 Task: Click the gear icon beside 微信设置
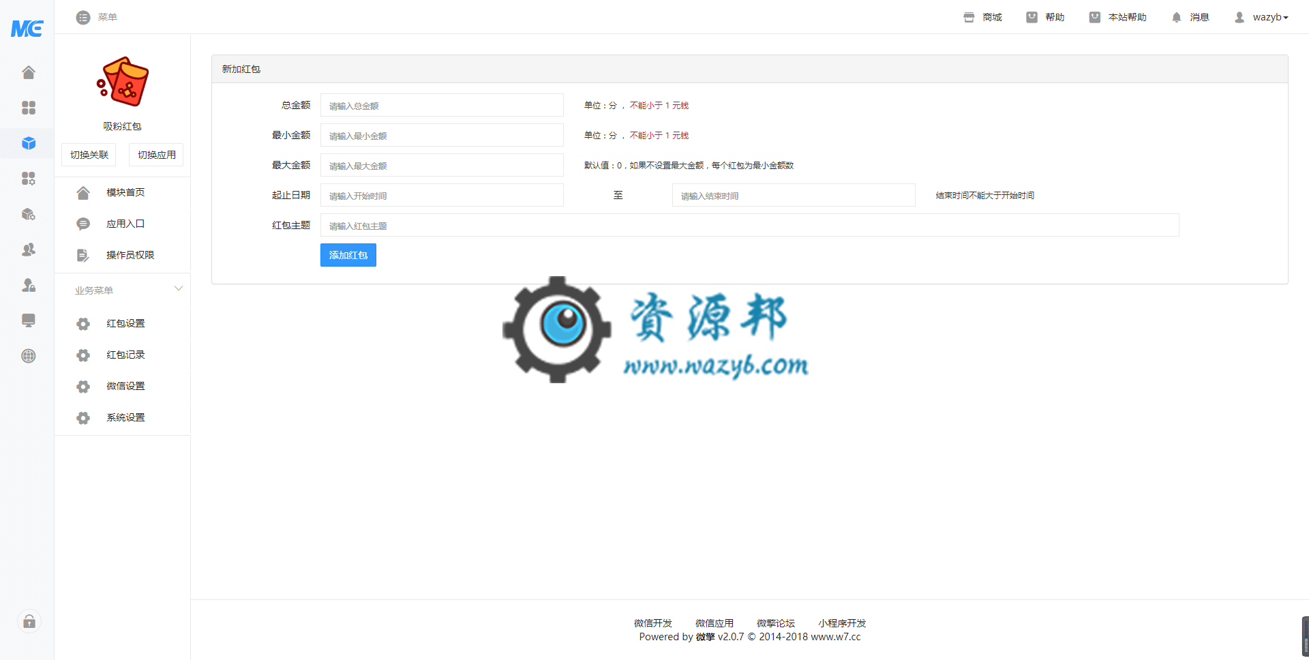(83, 387)
